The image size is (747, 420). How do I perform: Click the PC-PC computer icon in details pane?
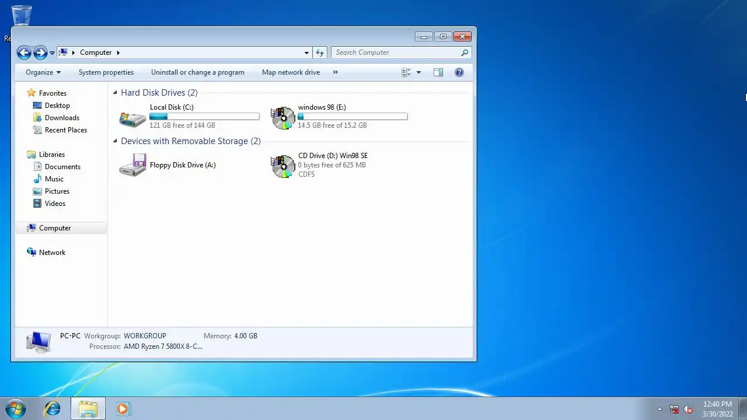[x=39, y=342]
